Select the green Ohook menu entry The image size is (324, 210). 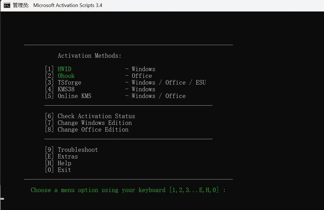click(66, 76)
